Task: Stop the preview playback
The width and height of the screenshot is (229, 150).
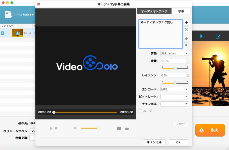Action: pos(56,128)
